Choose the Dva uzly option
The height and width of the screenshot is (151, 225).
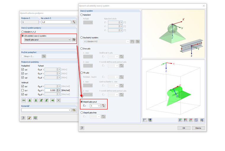coord(82,49)
